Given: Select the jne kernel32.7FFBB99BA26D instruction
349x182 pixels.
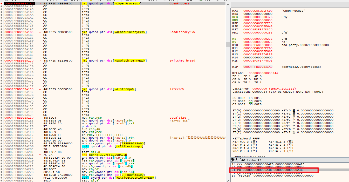Looking at the screenshot, I should click(105, 155).
